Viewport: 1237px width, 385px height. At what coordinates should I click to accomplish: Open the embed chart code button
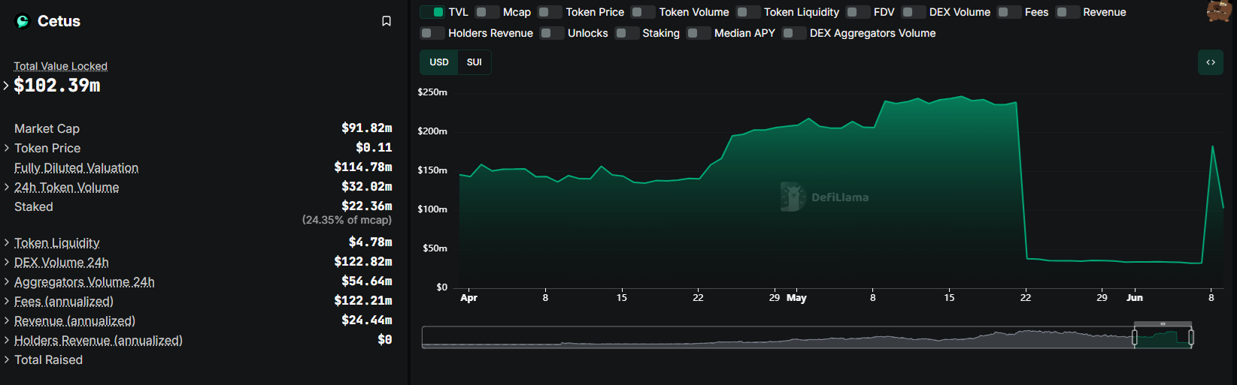click(1211, 62)
